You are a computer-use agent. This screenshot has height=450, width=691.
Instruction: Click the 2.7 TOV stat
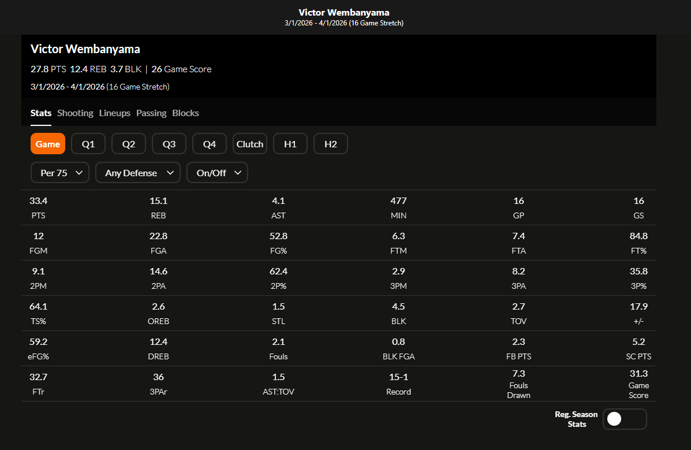click(519, 314)
